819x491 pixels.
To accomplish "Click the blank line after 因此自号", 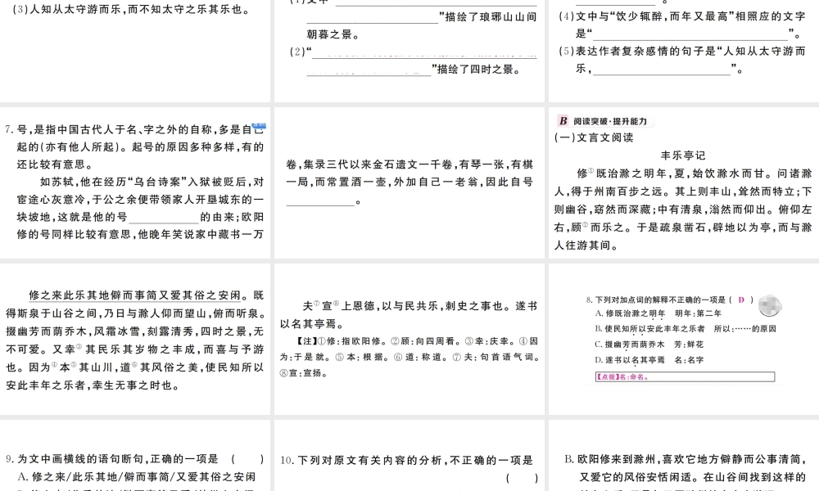I will (x=320, y=200).
